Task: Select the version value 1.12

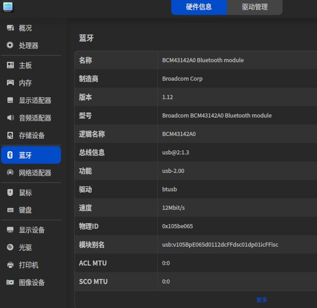Action: (167, 97)
